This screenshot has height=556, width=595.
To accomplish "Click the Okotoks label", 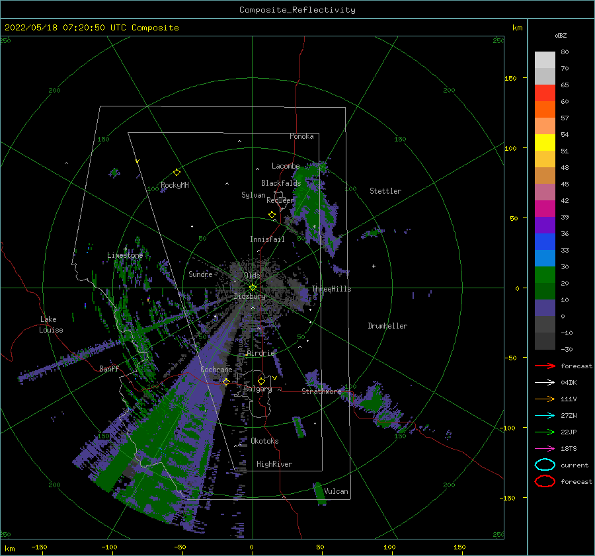I will (264, 441).
